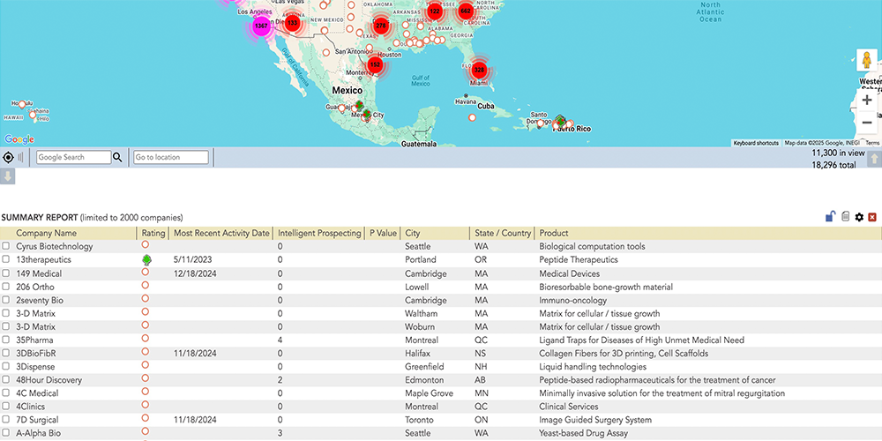Click the rating circle for 35Pharma

146,338
